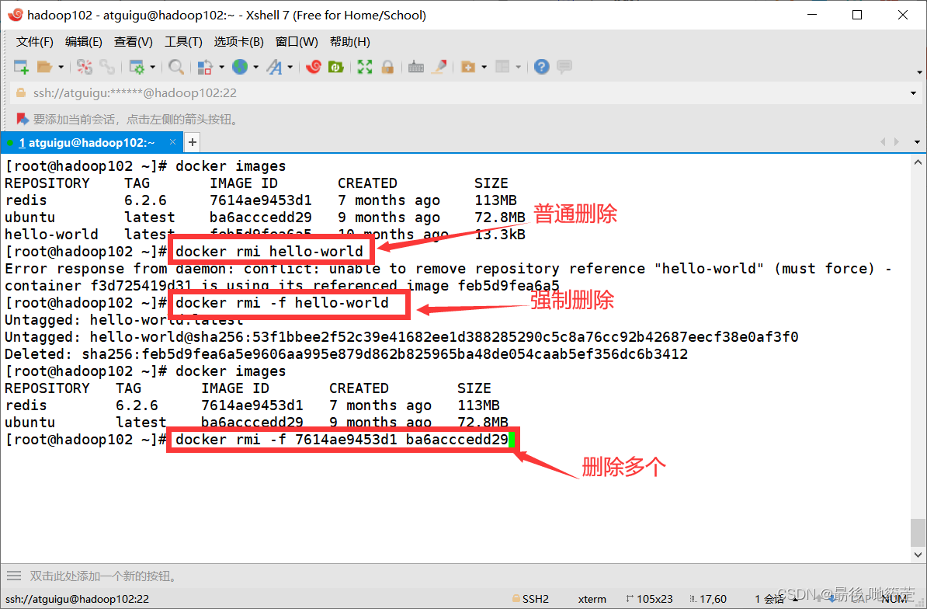
Task: Click the terminal scrollbar up arrow
Action: 918,162
